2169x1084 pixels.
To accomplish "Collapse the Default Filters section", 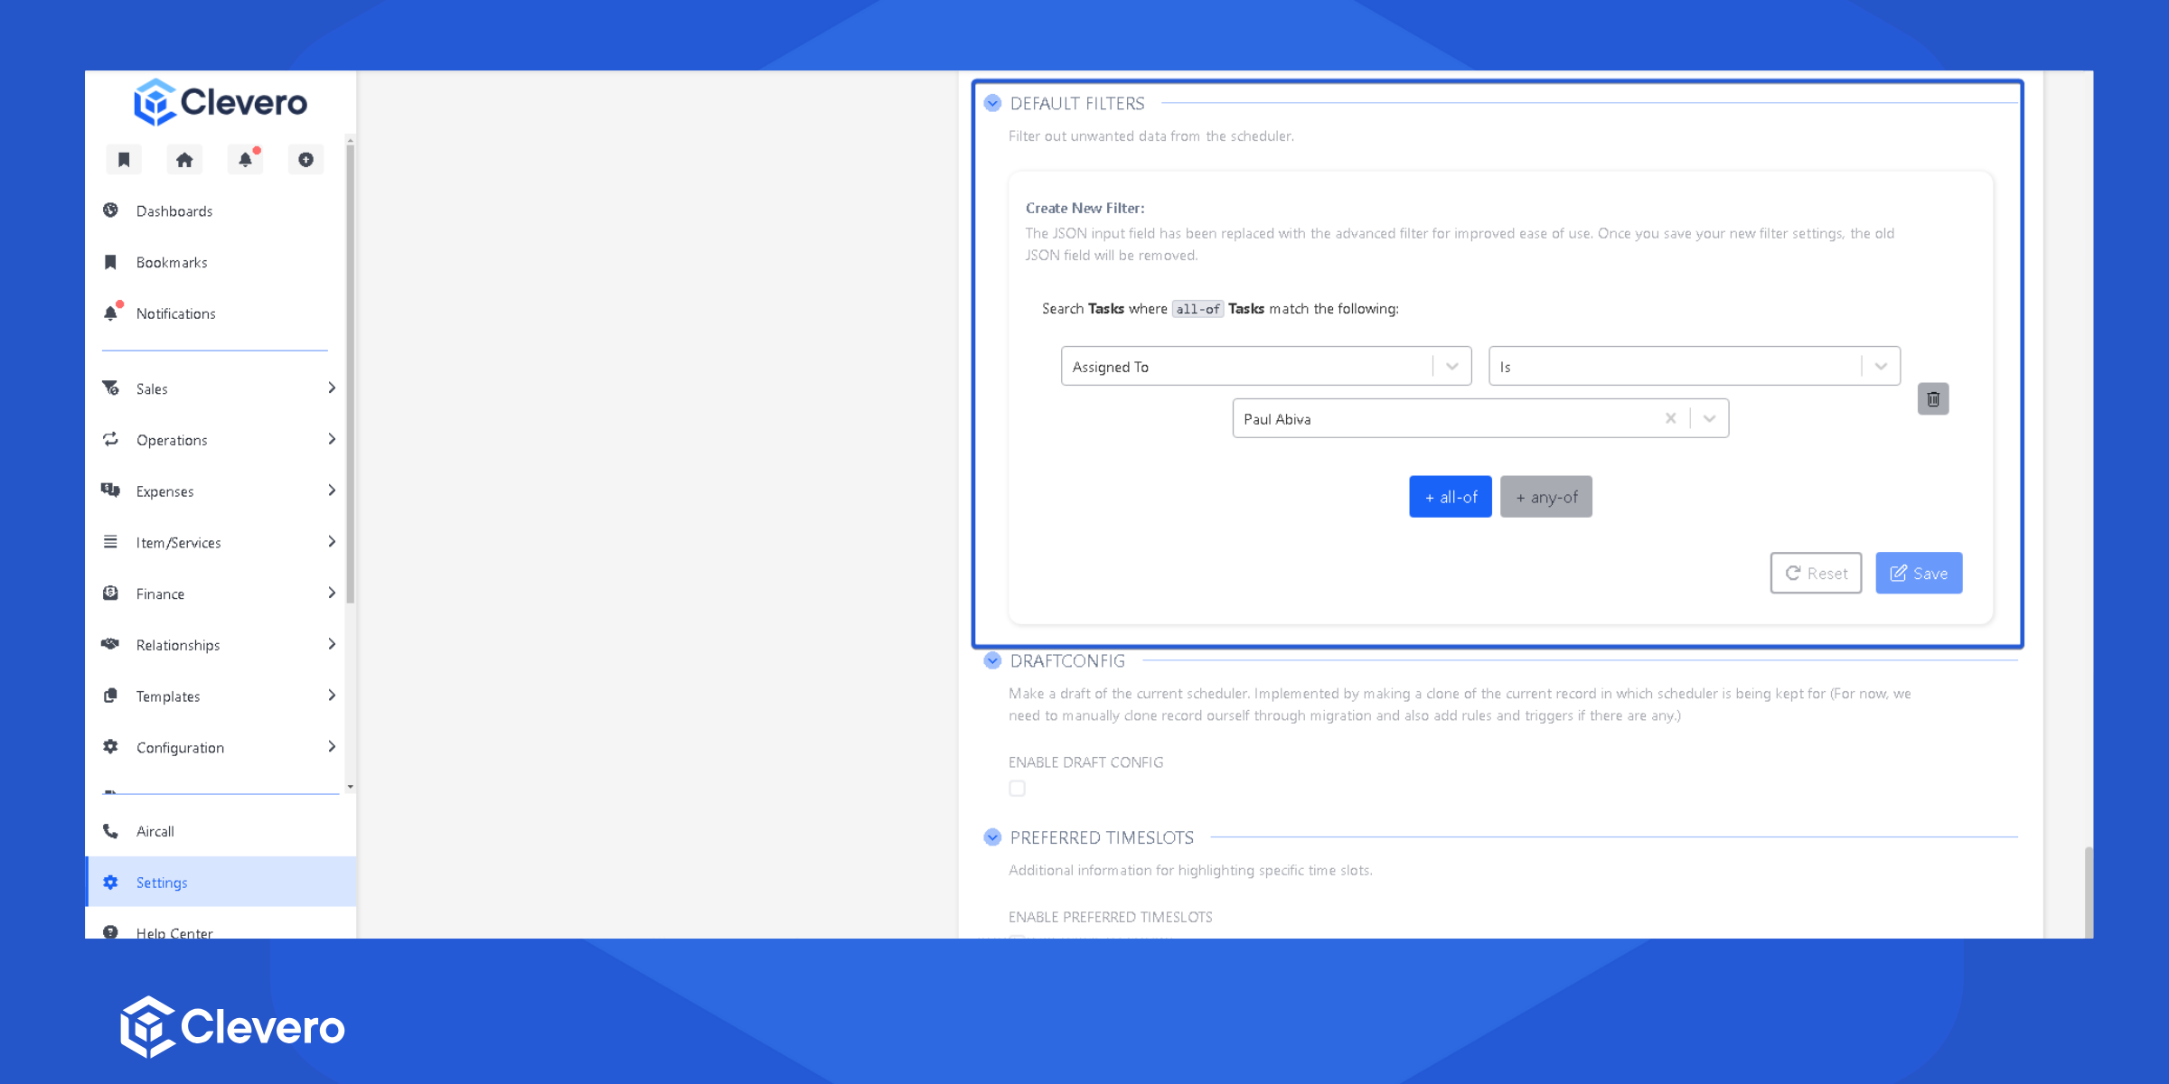I will (992, 103).
